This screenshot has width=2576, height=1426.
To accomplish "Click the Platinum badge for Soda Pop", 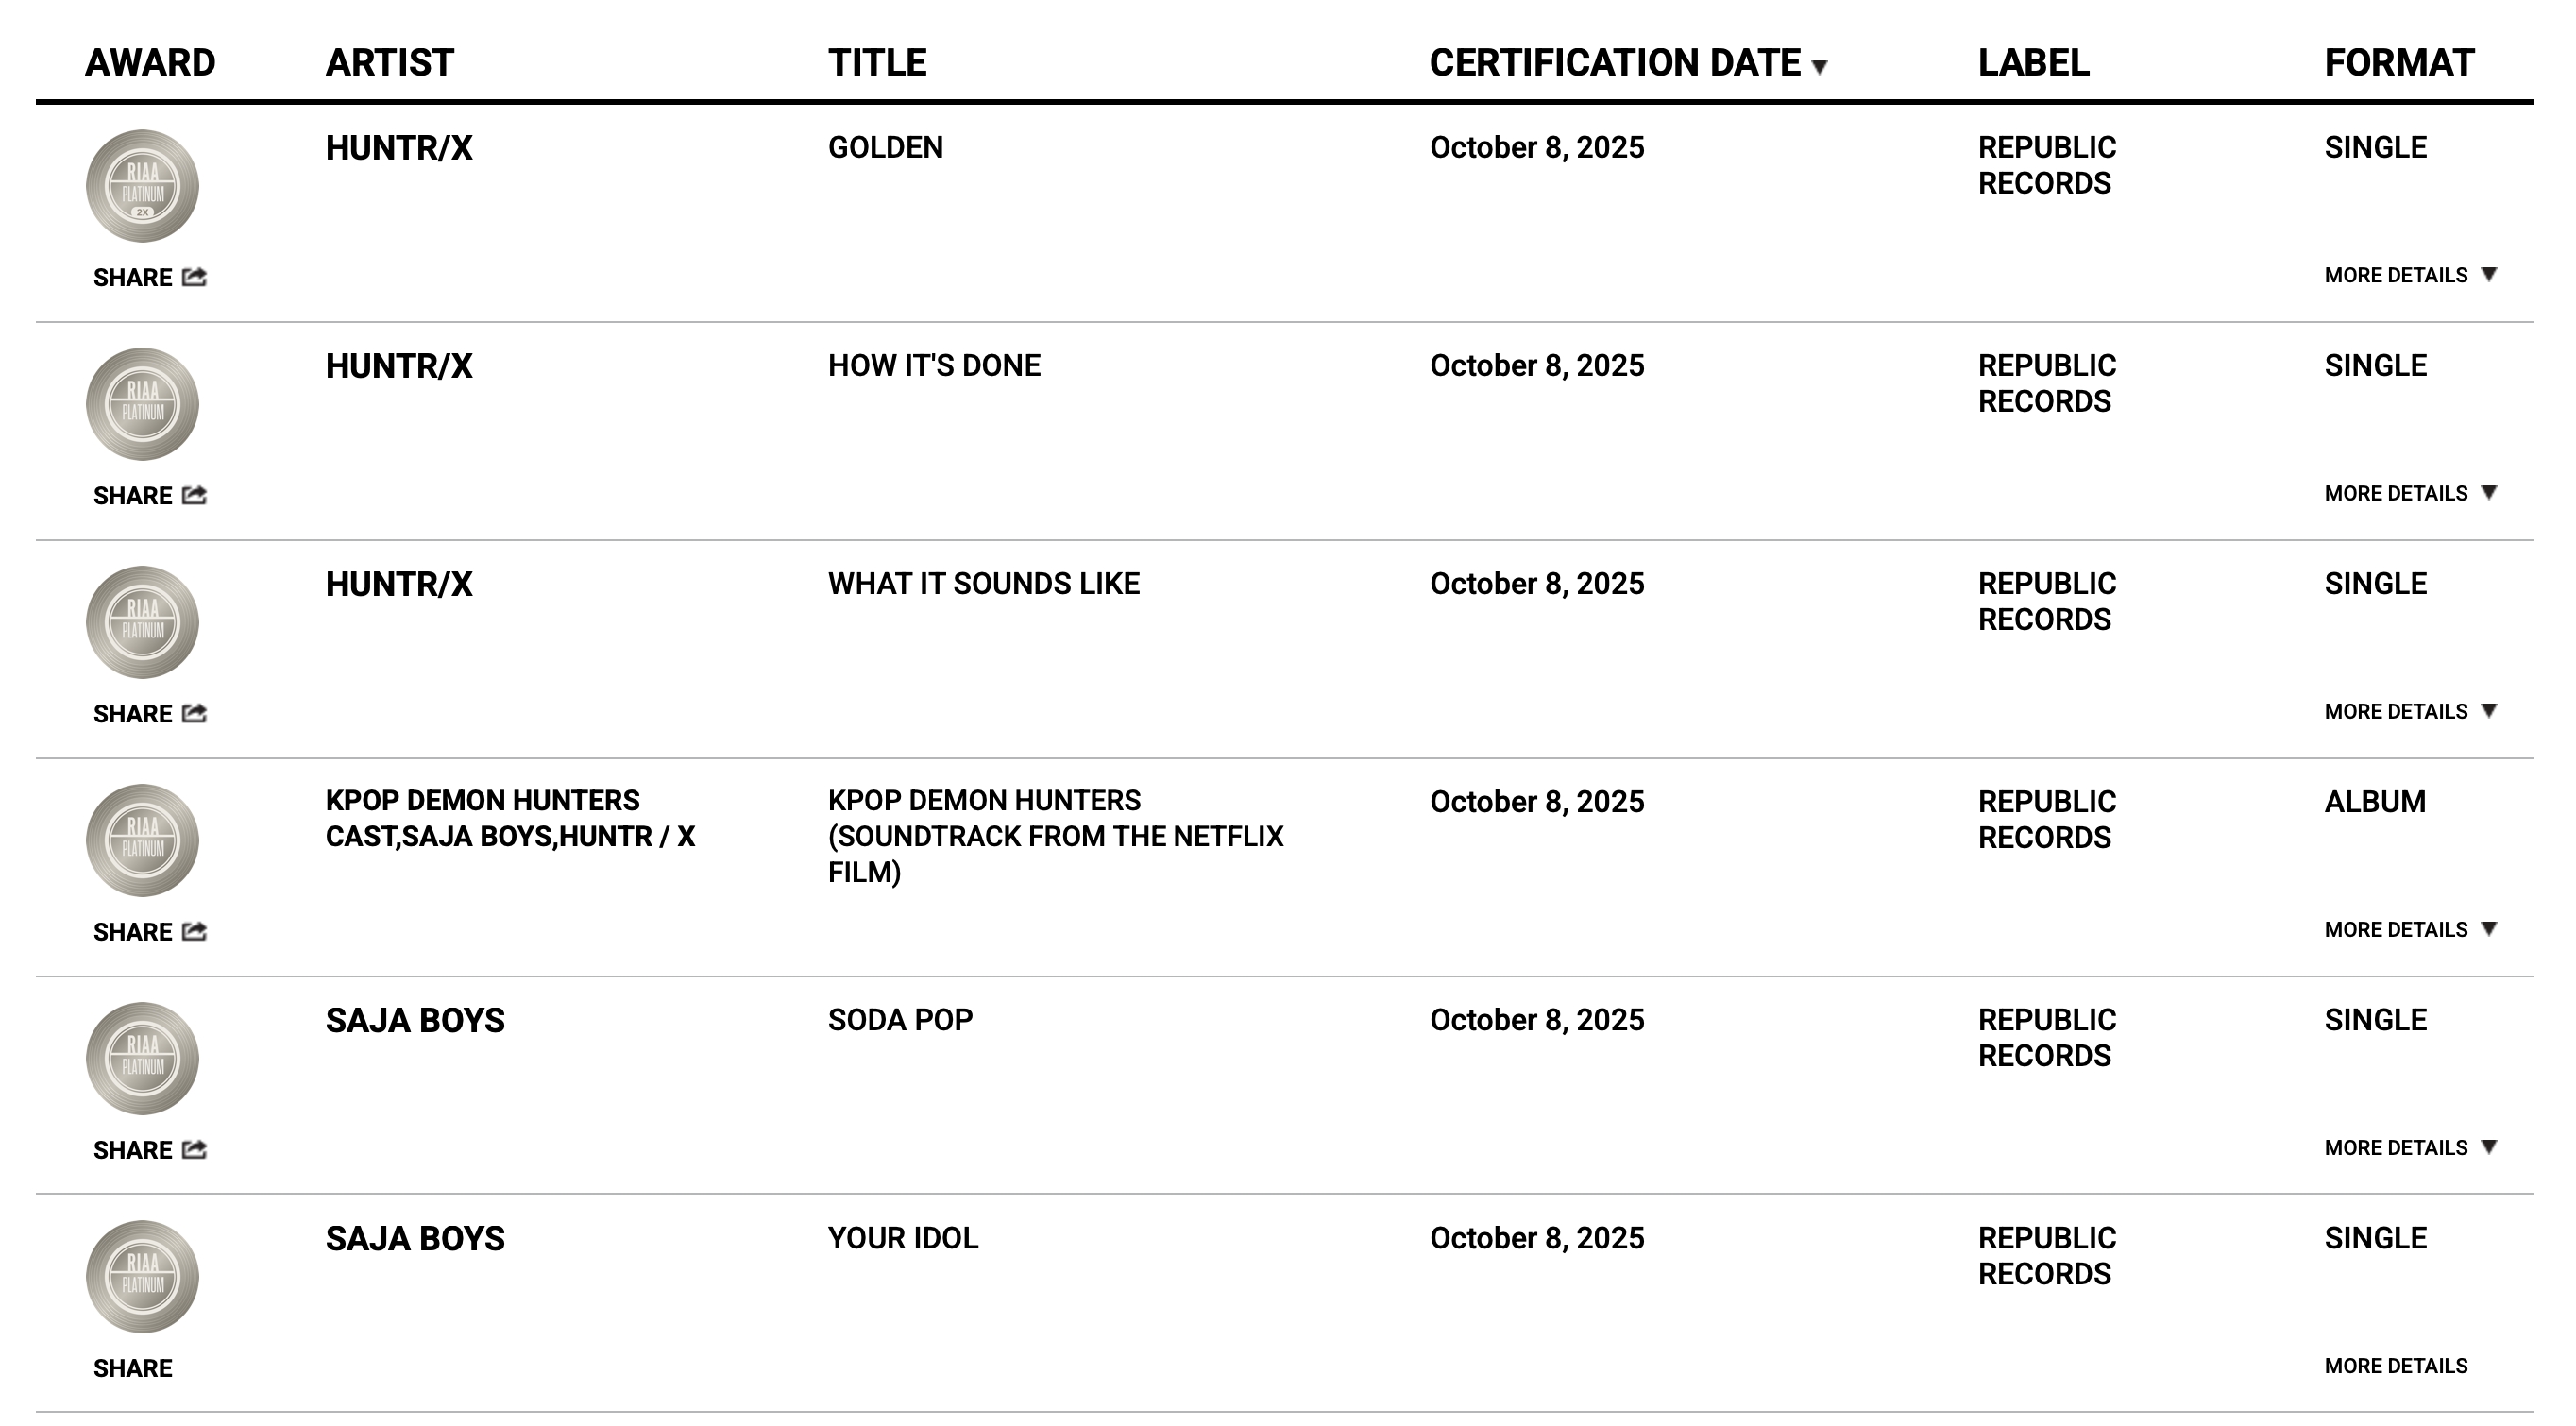I will click(142, 1058).
